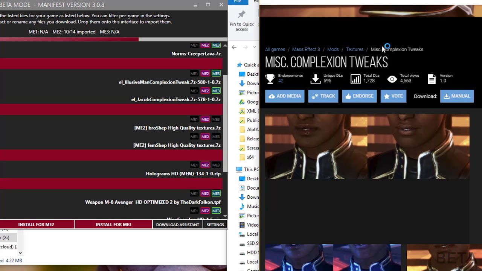Click the ME2 badge on the Holograms HD row
Image resolution: width=482 pixels, height=271 pixels.
pos(205,165)
